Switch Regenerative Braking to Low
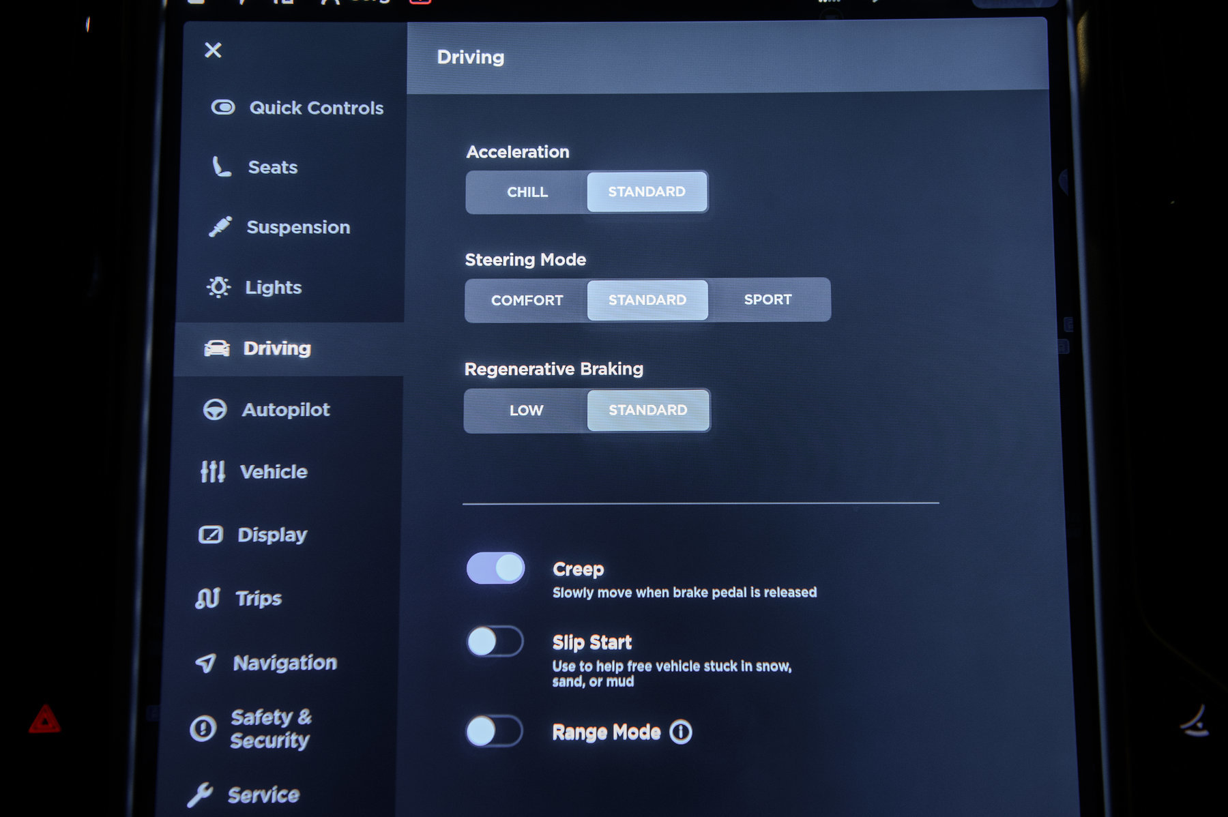This screenshot has height=817, width=1228. pyautogui.click(x=526, y=411)
